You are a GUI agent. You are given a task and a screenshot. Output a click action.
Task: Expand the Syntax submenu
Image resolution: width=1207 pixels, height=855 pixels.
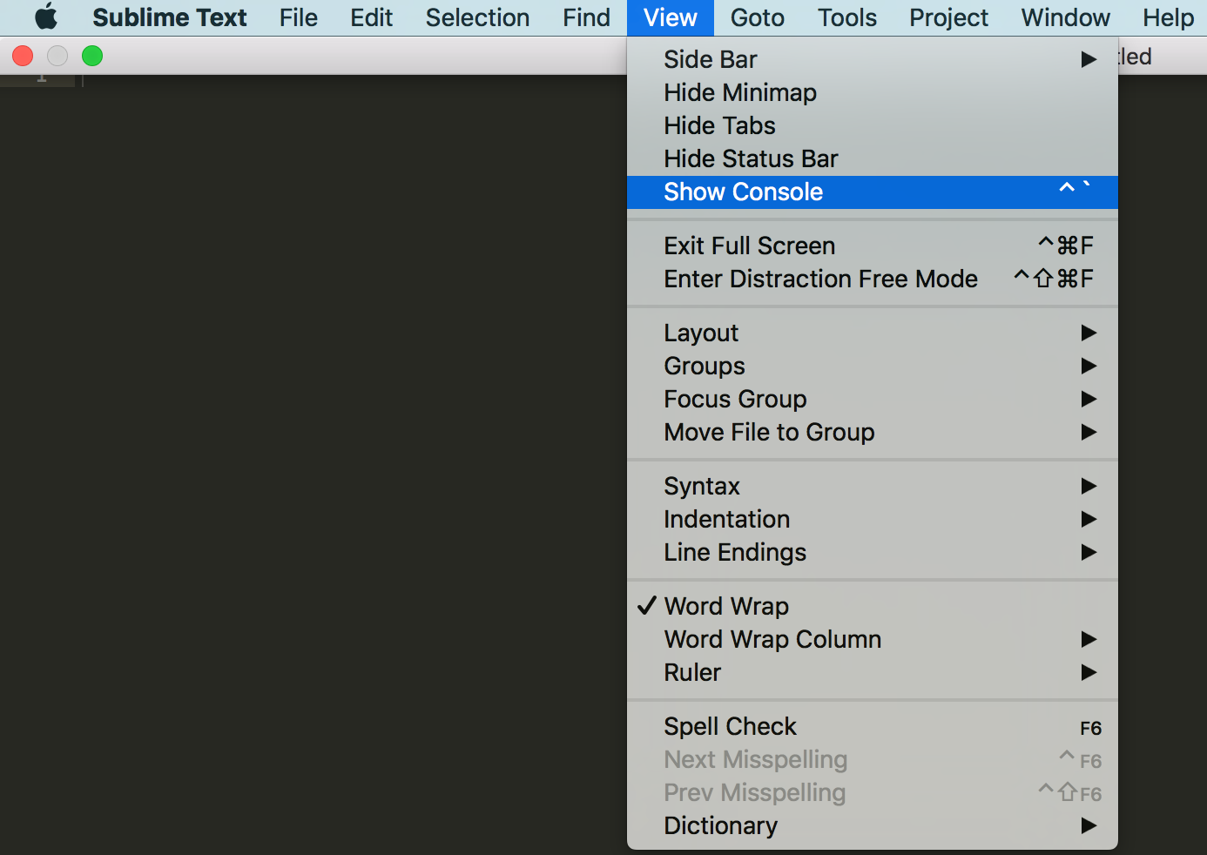click(x=873, y=486)
